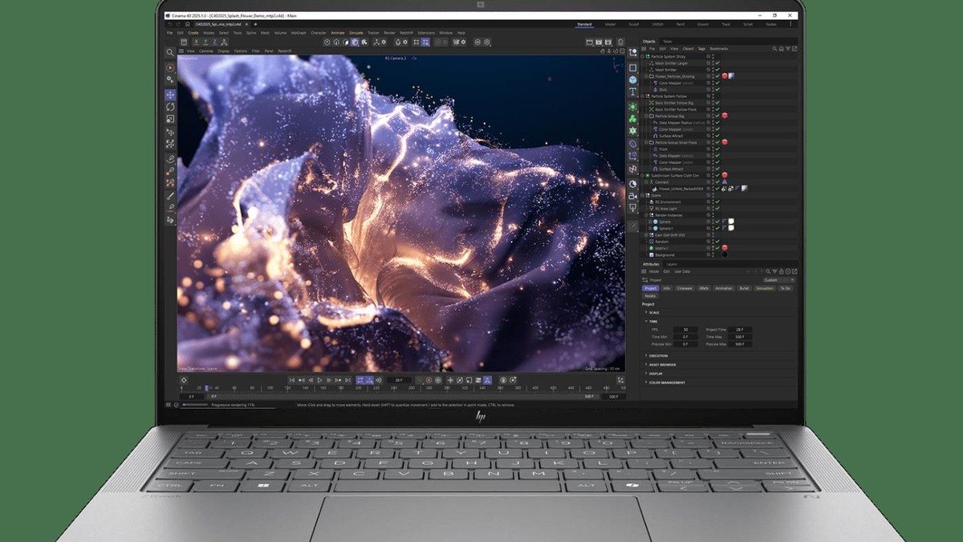Click the search magnifier icon above left toolbar
This screenshot has width=963, height=542.
tap(170, 52)
